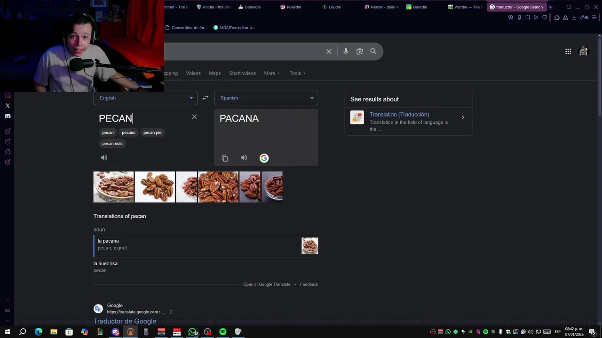Copy the PACANA translation

tap(225, 158)
